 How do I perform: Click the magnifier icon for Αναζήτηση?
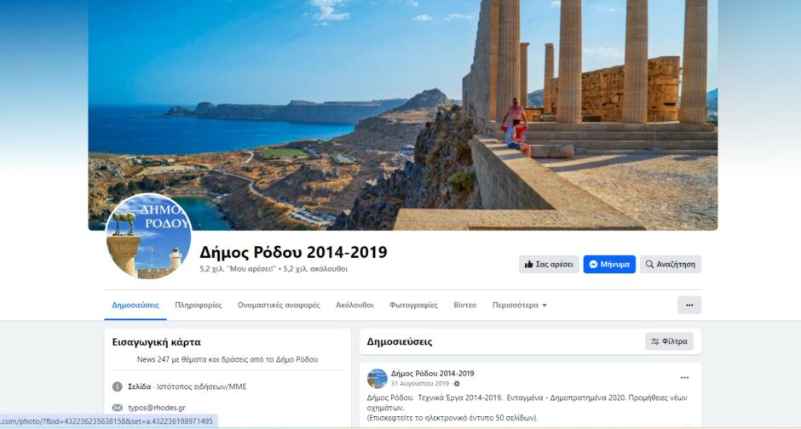point(649,264)
